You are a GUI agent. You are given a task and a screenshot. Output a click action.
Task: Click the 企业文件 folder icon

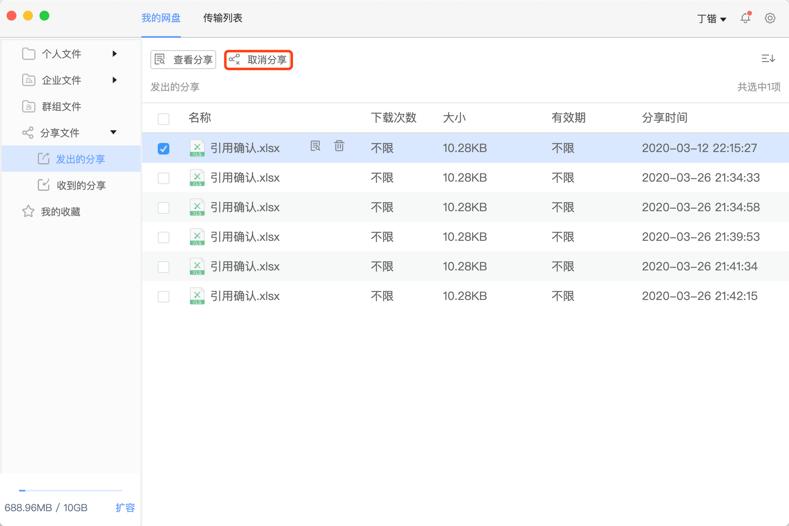(28, 80)
